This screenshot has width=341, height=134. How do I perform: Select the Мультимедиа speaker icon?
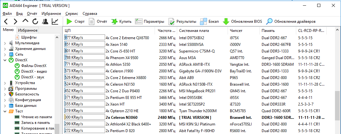coord(11,43)
